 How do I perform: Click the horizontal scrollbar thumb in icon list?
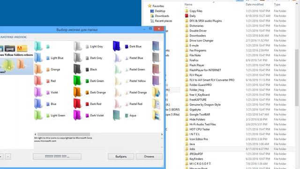click(x=64, y=134)
